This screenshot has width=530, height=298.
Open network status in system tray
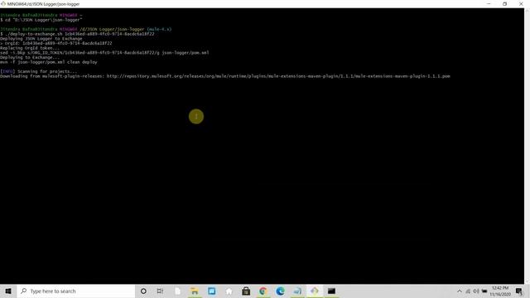click(x=468, y=291)
